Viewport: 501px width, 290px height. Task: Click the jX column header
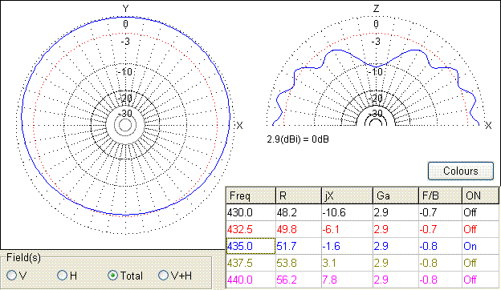[347, 195]
